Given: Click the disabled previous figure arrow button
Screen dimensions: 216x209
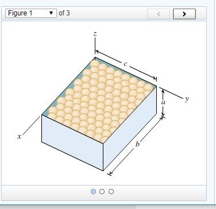Looking at the screenshot, I should pyautogui.click(x=159, y=14).
